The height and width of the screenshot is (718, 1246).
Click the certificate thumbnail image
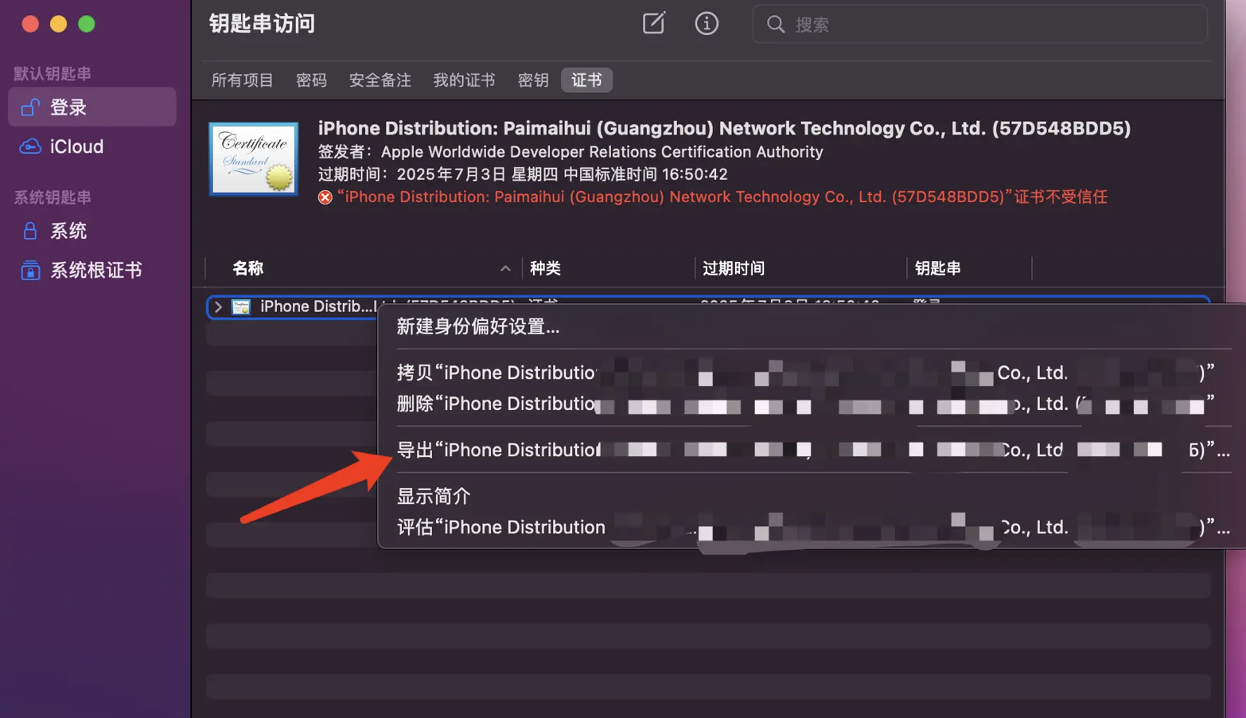(x=254, y=158)
